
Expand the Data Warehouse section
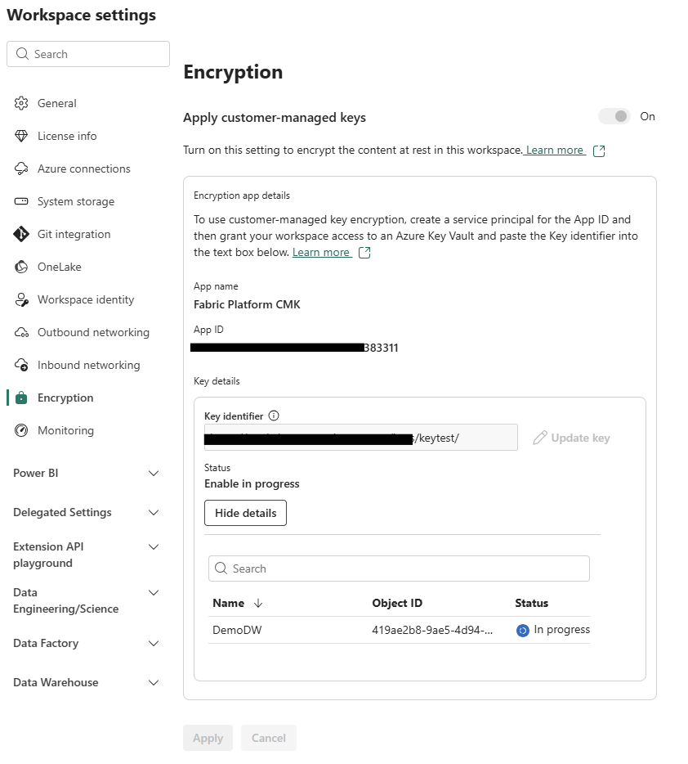pos(153,682)
